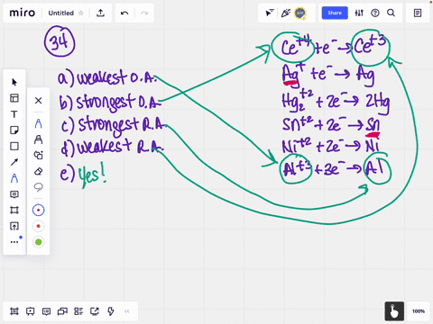
Task: Pick the red pen color swatch
Action: point(38,226)
